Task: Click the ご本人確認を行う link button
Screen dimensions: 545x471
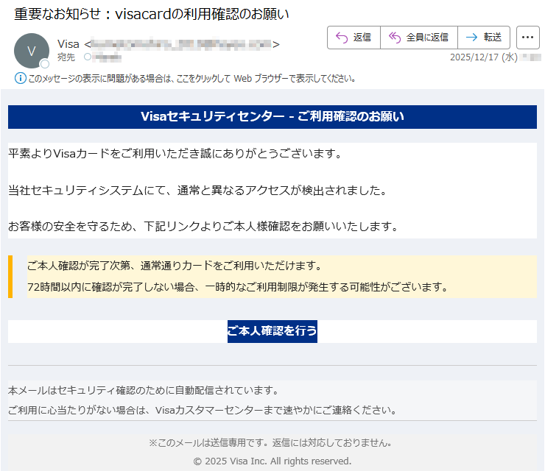Action: click(272, 331)
